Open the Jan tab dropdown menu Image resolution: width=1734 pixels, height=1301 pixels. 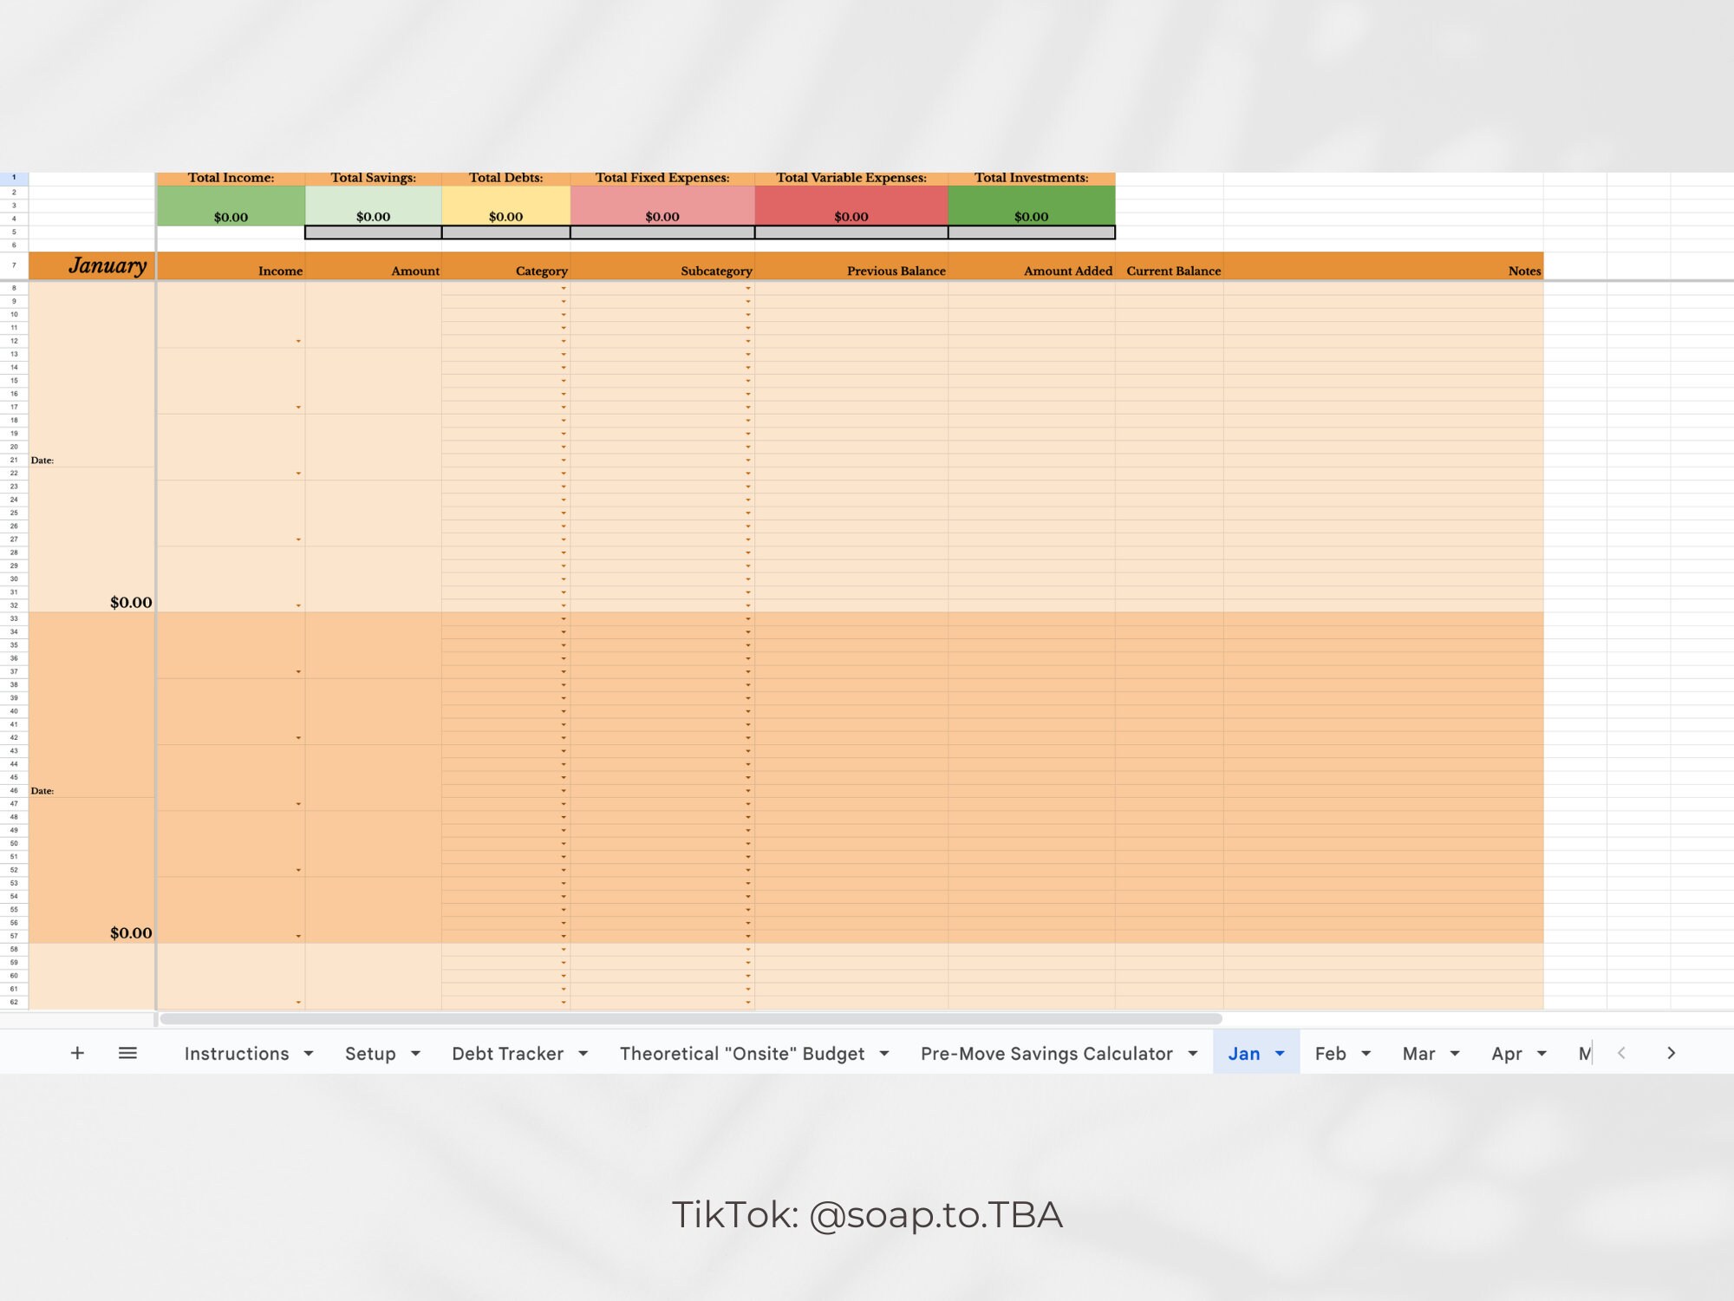click(1281, 1053)
